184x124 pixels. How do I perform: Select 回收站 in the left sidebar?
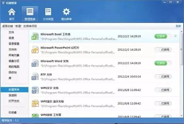13,72
